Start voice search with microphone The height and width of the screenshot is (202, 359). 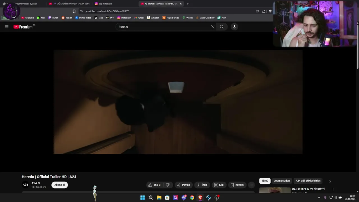(x=234, y=27)
